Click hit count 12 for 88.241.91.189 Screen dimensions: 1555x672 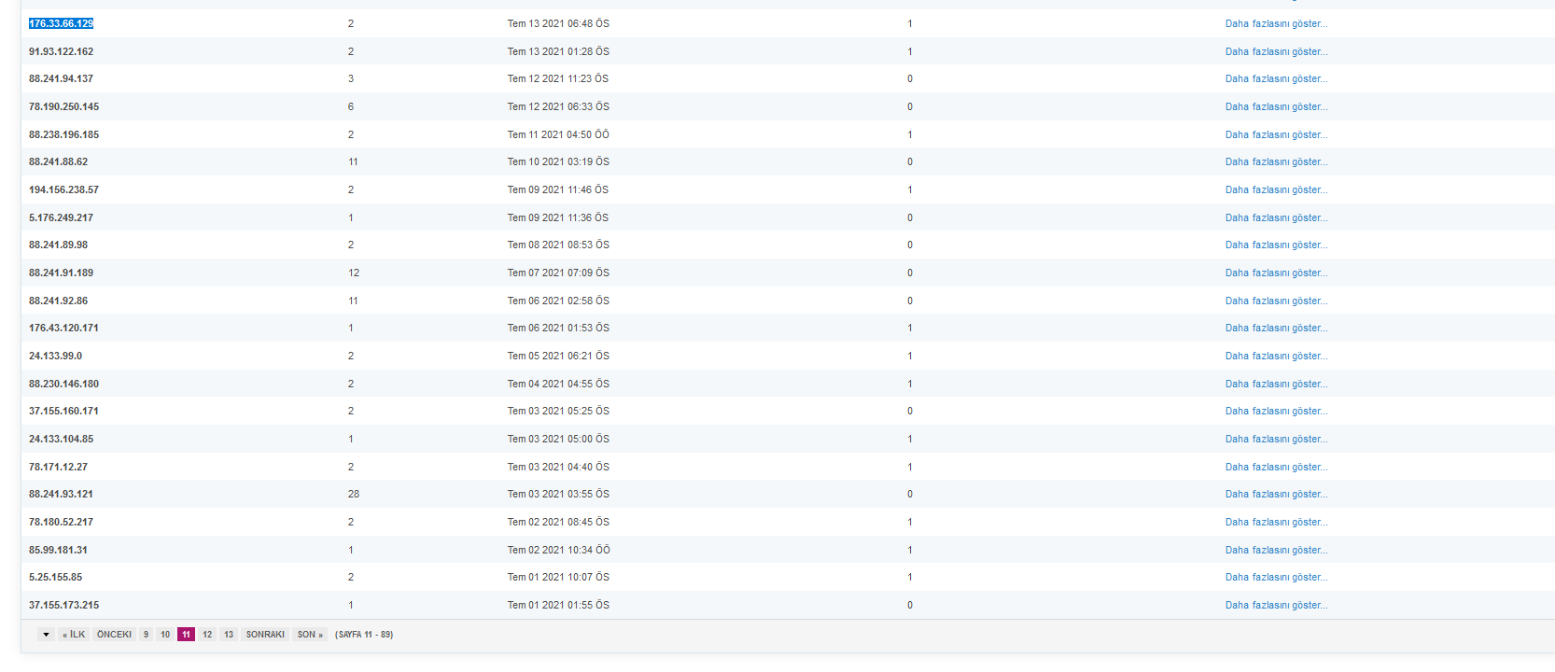(x=354, y=273)
